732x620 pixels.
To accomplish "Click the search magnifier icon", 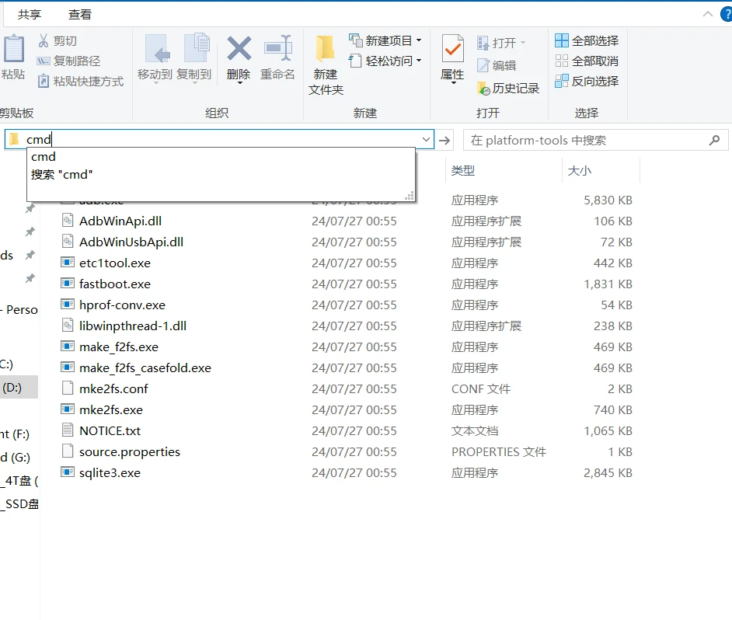I will tap(714, 140).
